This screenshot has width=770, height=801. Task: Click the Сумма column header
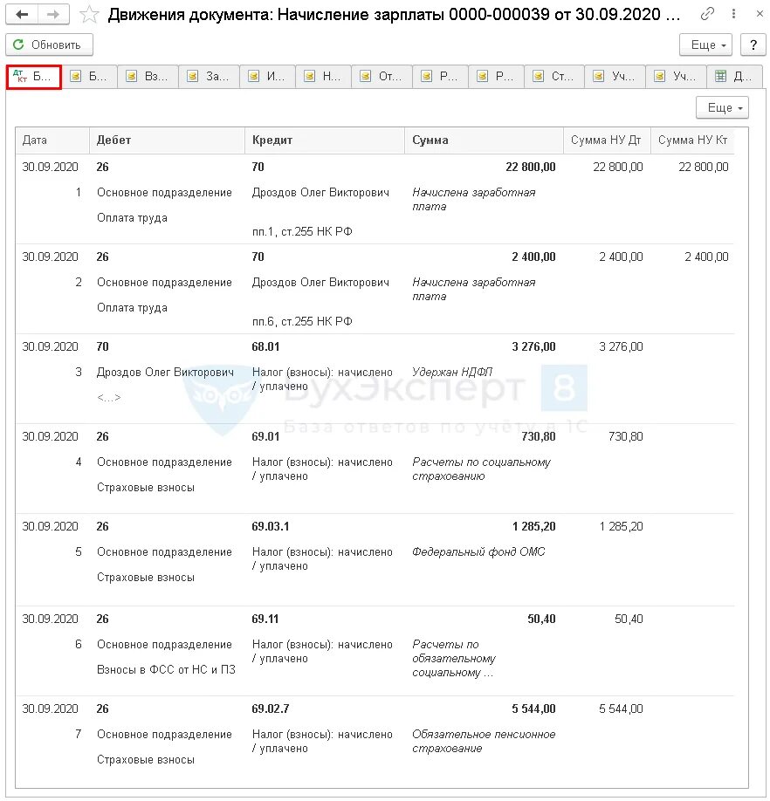pos(485,140)
